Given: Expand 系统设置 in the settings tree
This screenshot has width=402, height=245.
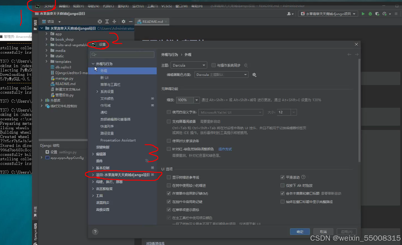Looking at the screenshot, I should (98, 92).
